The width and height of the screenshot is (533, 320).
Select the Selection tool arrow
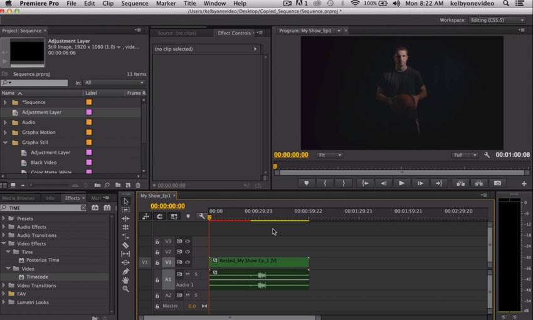pyautogui.click(x=126, y=201)
